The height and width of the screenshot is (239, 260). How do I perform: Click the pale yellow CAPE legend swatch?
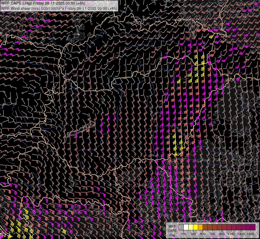pyautogui.click(x=191, y=227)
